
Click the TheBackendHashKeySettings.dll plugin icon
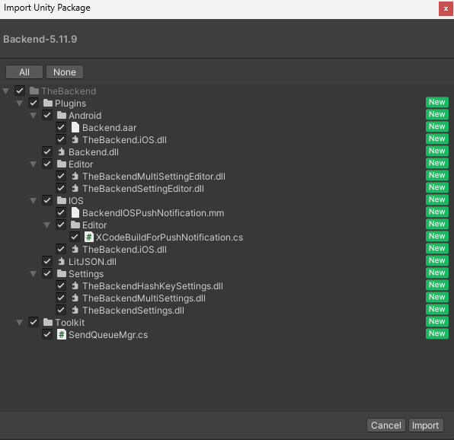[75, 285]
